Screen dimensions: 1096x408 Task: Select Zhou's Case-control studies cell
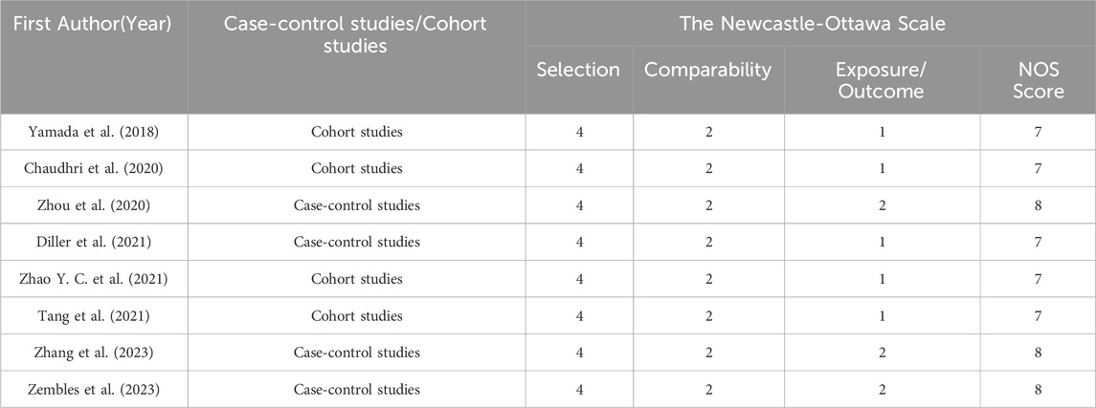[356, 205]
